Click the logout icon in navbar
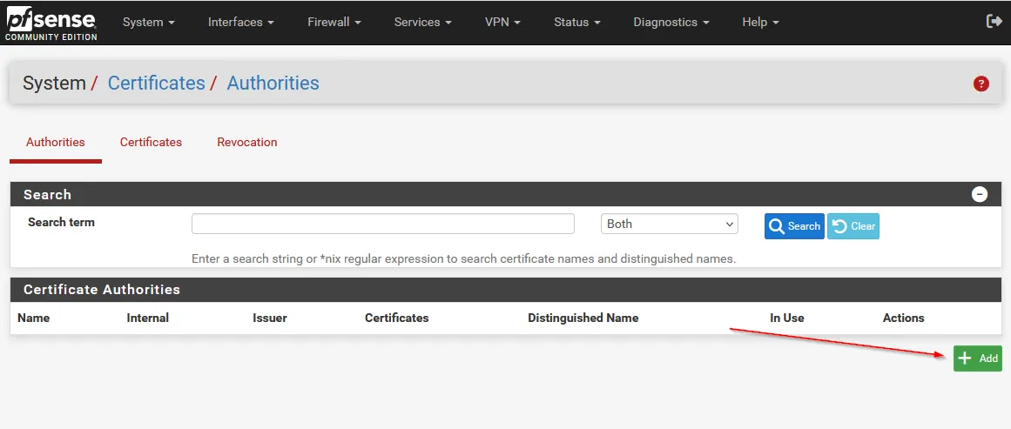Image resolution: width=1011 pixels, height=429 pixels. [x=994, y=22]
